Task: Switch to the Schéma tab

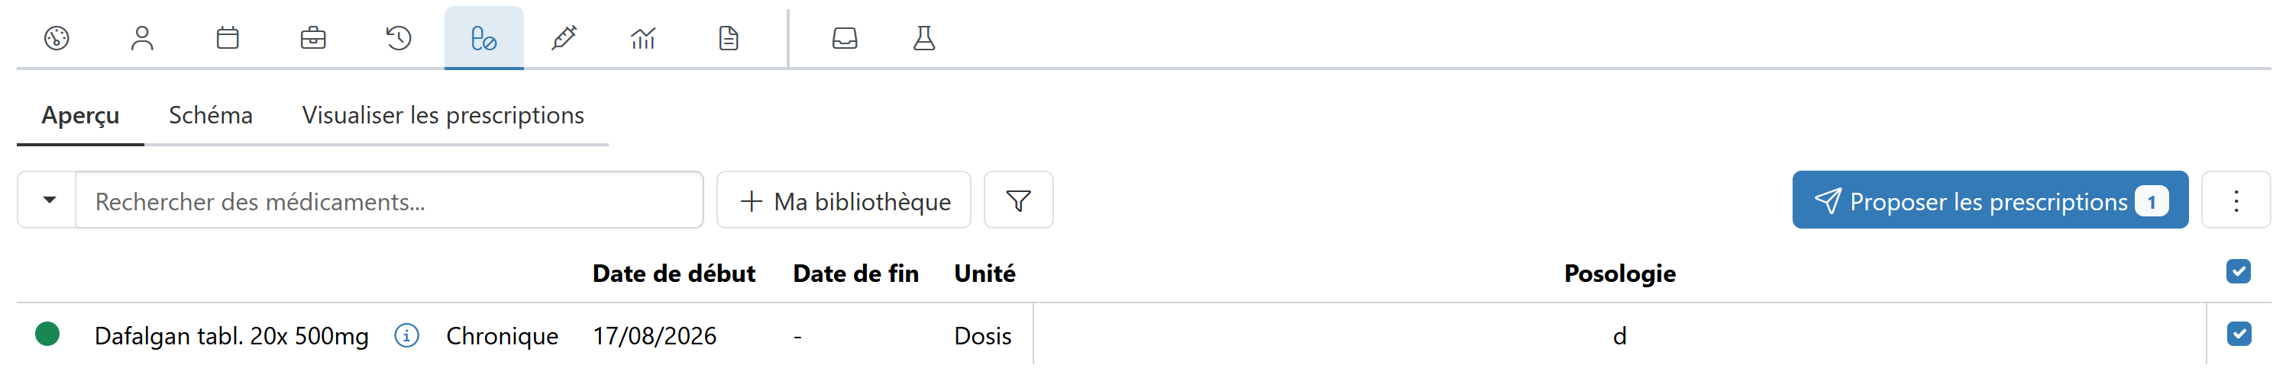Action: [x=210, y=116]
